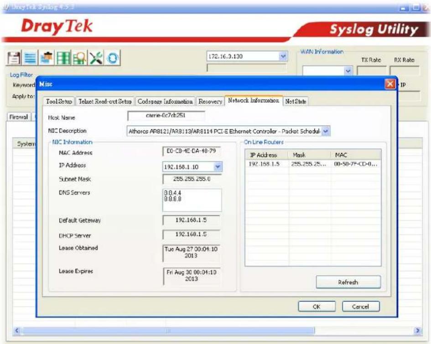The image size is (431, 344).
Task: Click DNS entry 8.8.8.8
Action: (x=172, y=199)
